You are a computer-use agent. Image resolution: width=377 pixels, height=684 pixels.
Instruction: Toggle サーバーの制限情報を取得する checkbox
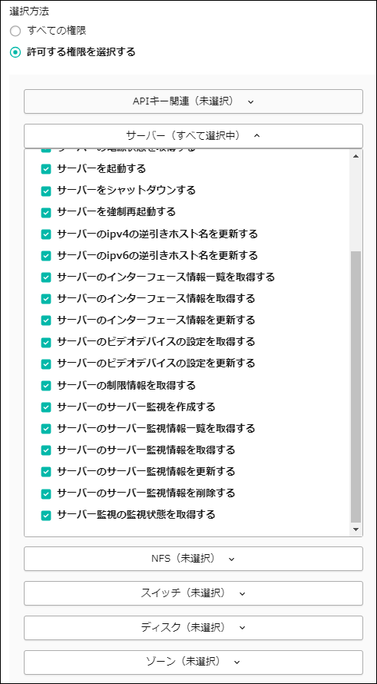pos(46,386)
